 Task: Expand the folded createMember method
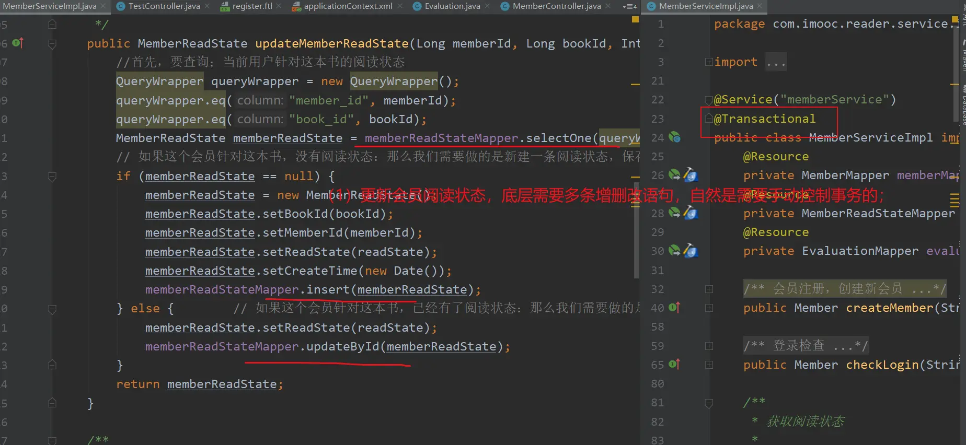[709, 308]
